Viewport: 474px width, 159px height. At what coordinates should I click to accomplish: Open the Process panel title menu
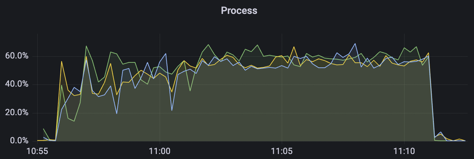pos(239,10)
